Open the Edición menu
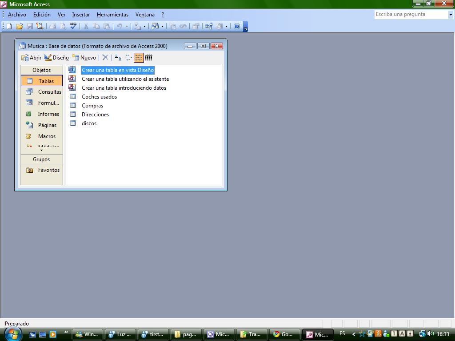 pos(42,15)
